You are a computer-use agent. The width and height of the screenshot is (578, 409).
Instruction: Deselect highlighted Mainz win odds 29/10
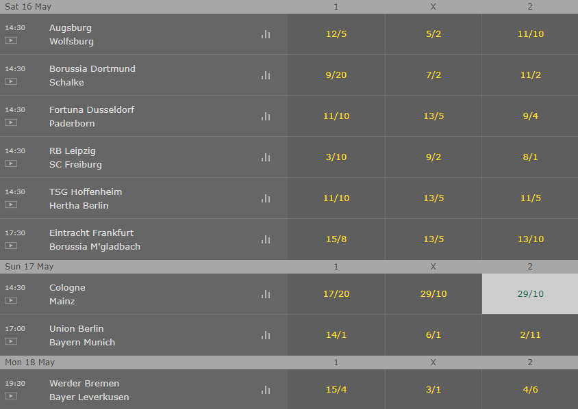pyautogui.click(x=530, y=294)
